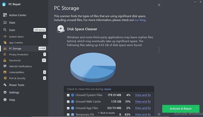
Task: Uncheck Unused System Files checkbox
Action: (68, 95)
